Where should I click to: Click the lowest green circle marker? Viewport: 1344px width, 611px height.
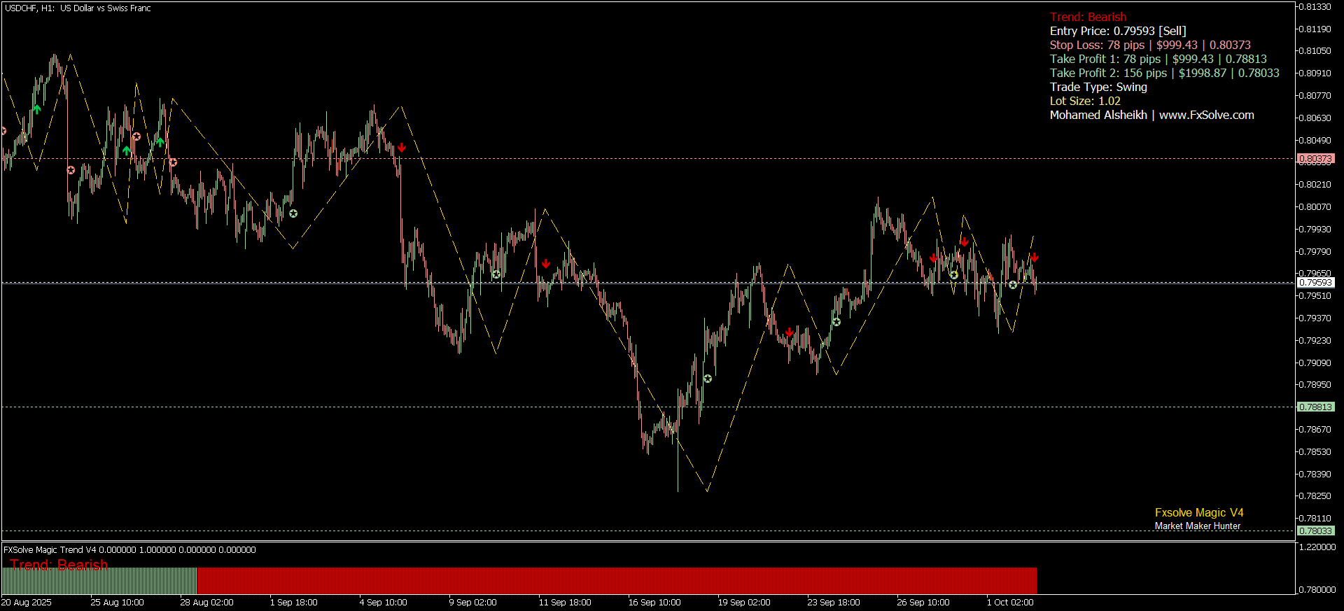tap(708, 379)
